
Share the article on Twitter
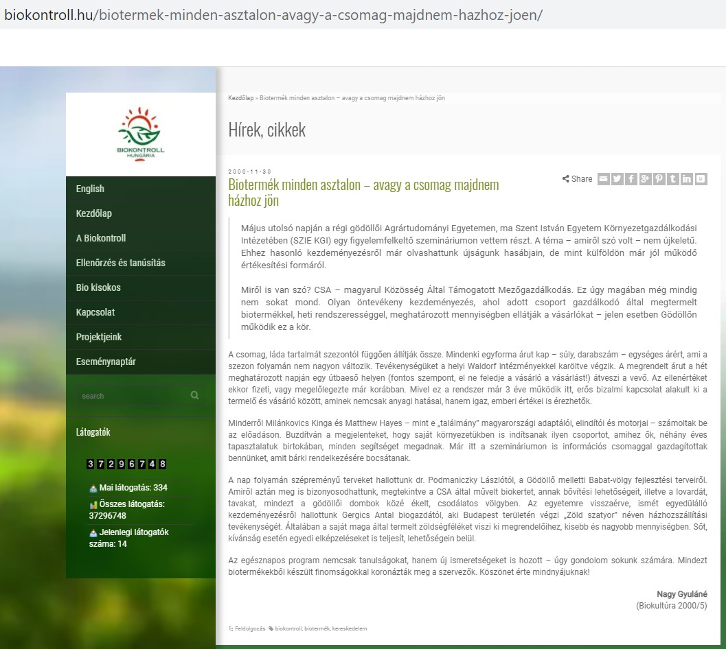coord(617,179)
